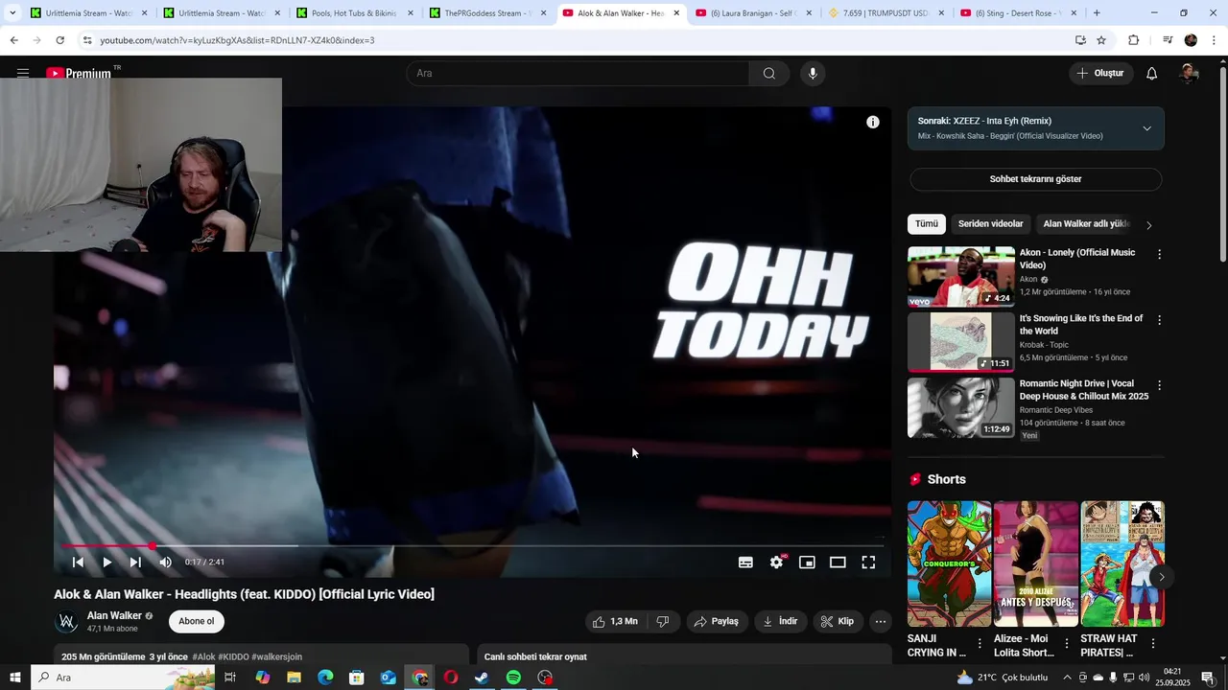Download the video via İndir

click(780, 622)
